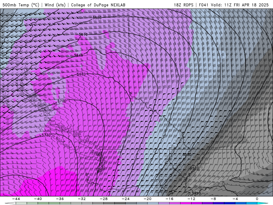Viewport: 273px width, 205px height.
Task: Click the "F041" forecast hour text
Action: click(204, 5)
